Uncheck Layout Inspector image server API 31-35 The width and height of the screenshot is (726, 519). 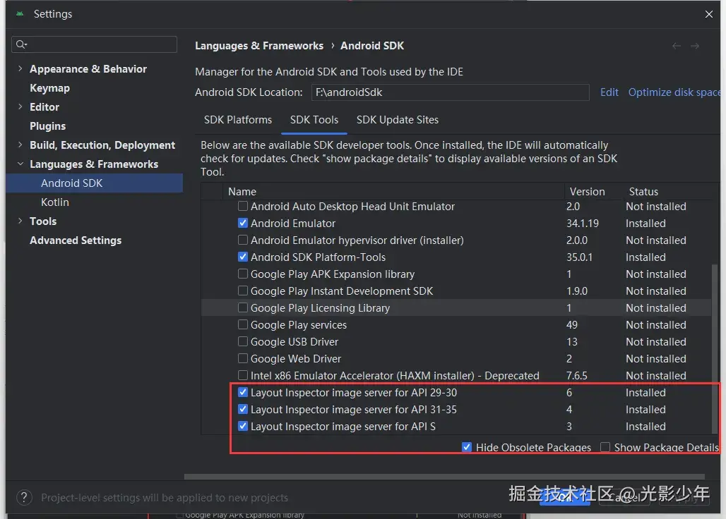243,409
